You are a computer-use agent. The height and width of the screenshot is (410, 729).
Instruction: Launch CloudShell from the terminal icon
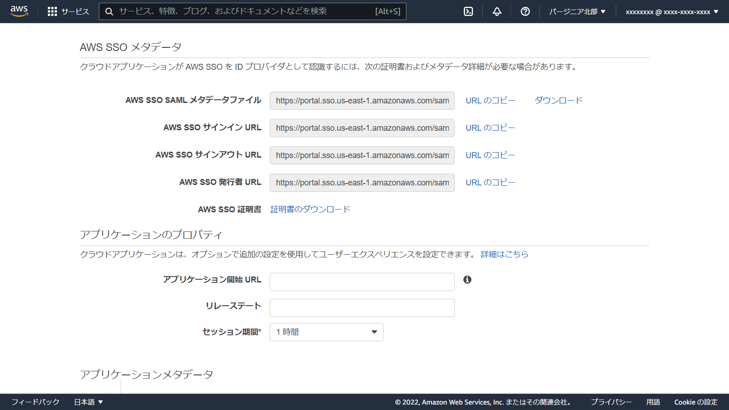pos(468,11)
